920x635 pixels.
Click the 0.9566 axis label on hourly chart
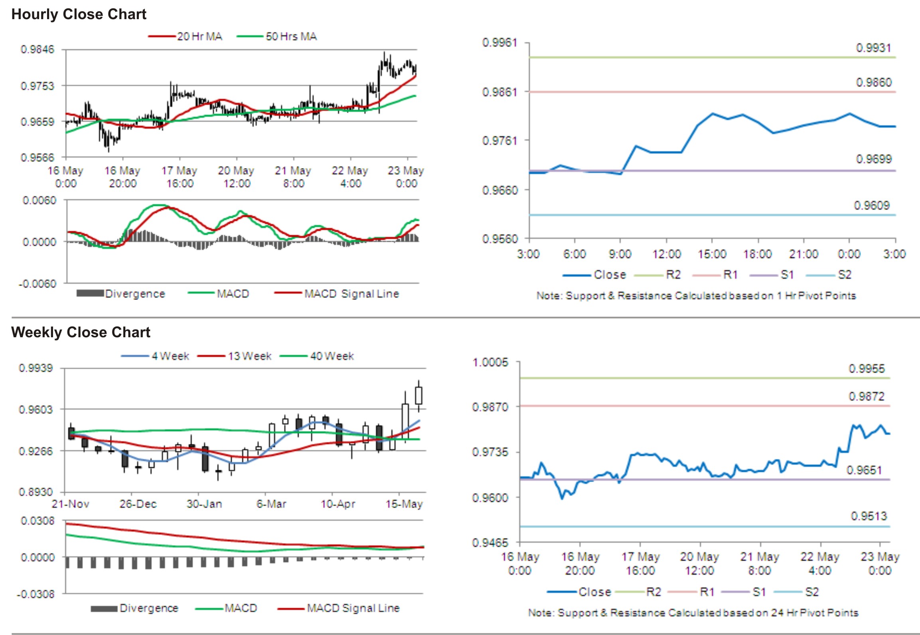pyautogui.click(x=38, y=158)
